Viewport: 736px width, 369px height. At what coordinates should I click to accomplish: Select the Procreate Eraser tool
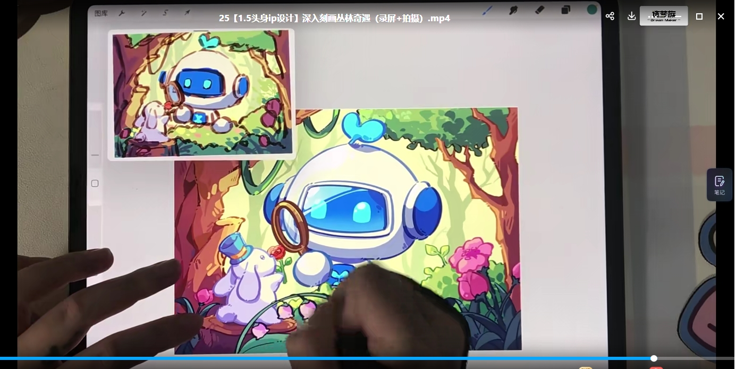539,10
